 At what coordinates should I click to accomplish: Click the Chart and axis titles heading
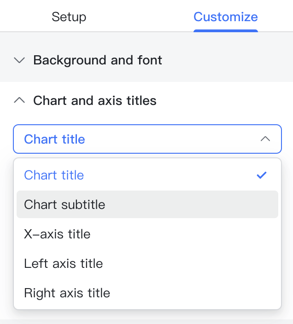(95, 100)
